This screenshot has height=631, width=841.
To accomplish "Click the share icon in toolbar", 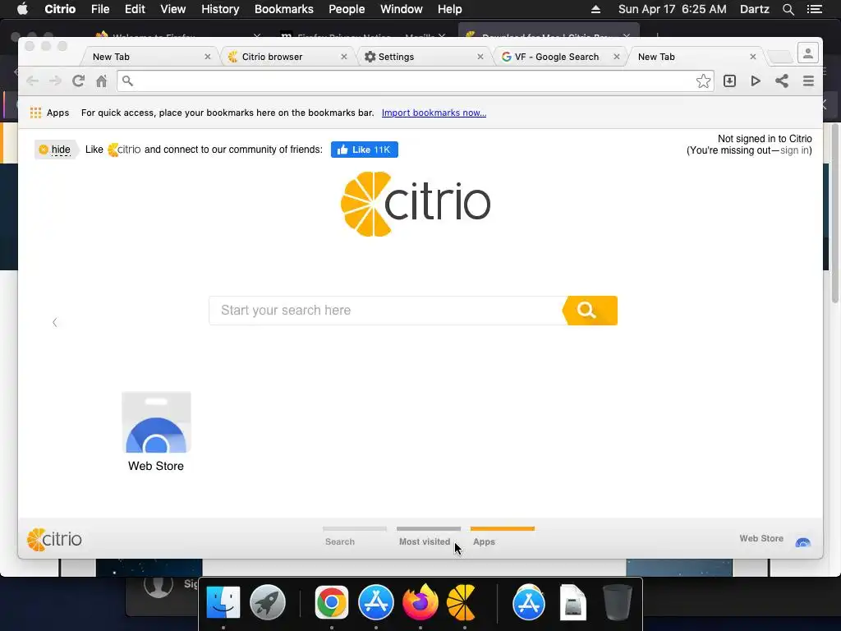I will click(782, 81).
